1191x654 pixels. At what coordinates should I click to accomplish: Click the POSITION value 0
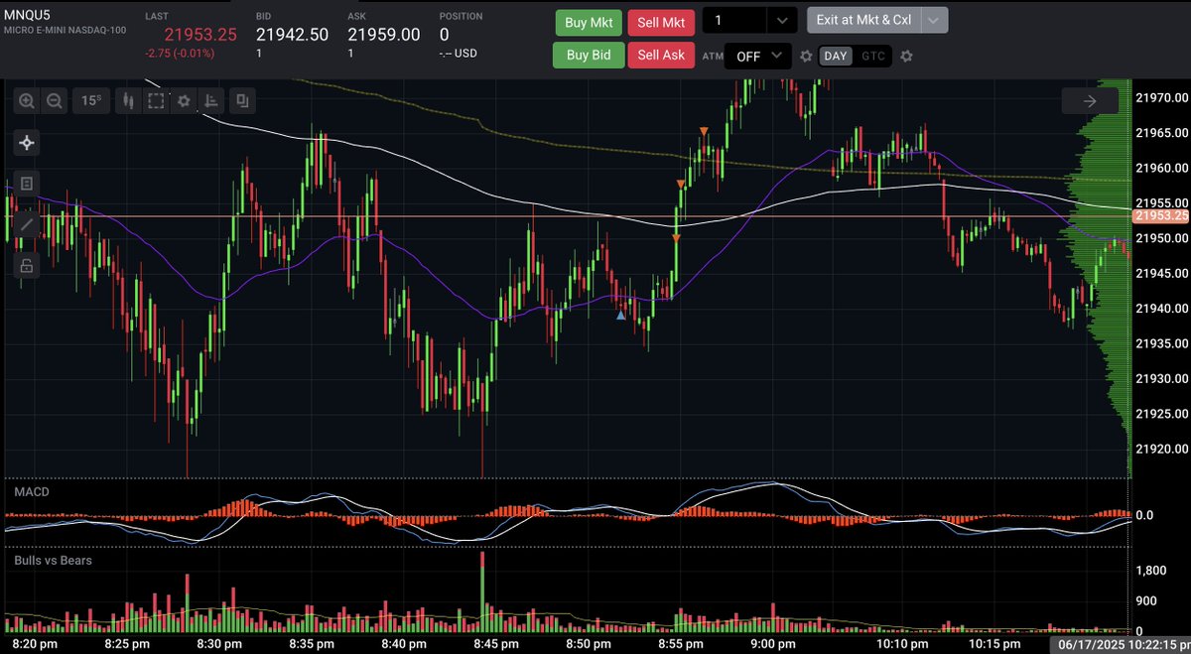tap(445, 35)
